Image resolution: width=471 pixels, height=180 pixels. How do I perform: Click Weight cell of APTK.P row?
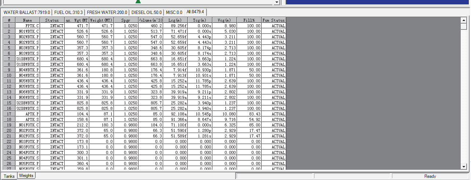coord(101,114)
